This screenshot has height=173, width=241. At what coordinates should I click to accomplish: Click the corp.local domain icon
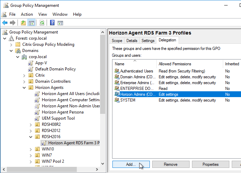[x=24, y=57]
